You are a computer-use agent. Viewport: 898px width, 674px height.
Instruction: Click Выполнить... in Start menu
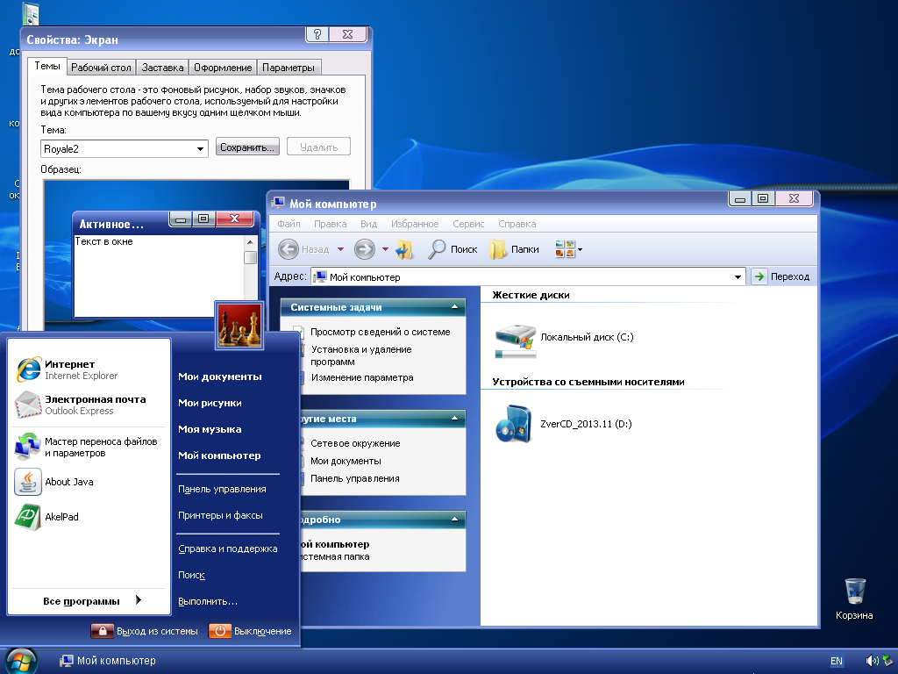[207, 601]
